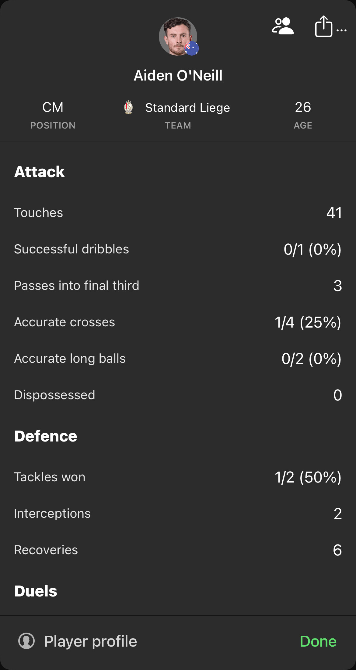This screenshot has width=356, height=670.
Task: Tap the Aiden O'Neill name heading
Action: (178, 75)
